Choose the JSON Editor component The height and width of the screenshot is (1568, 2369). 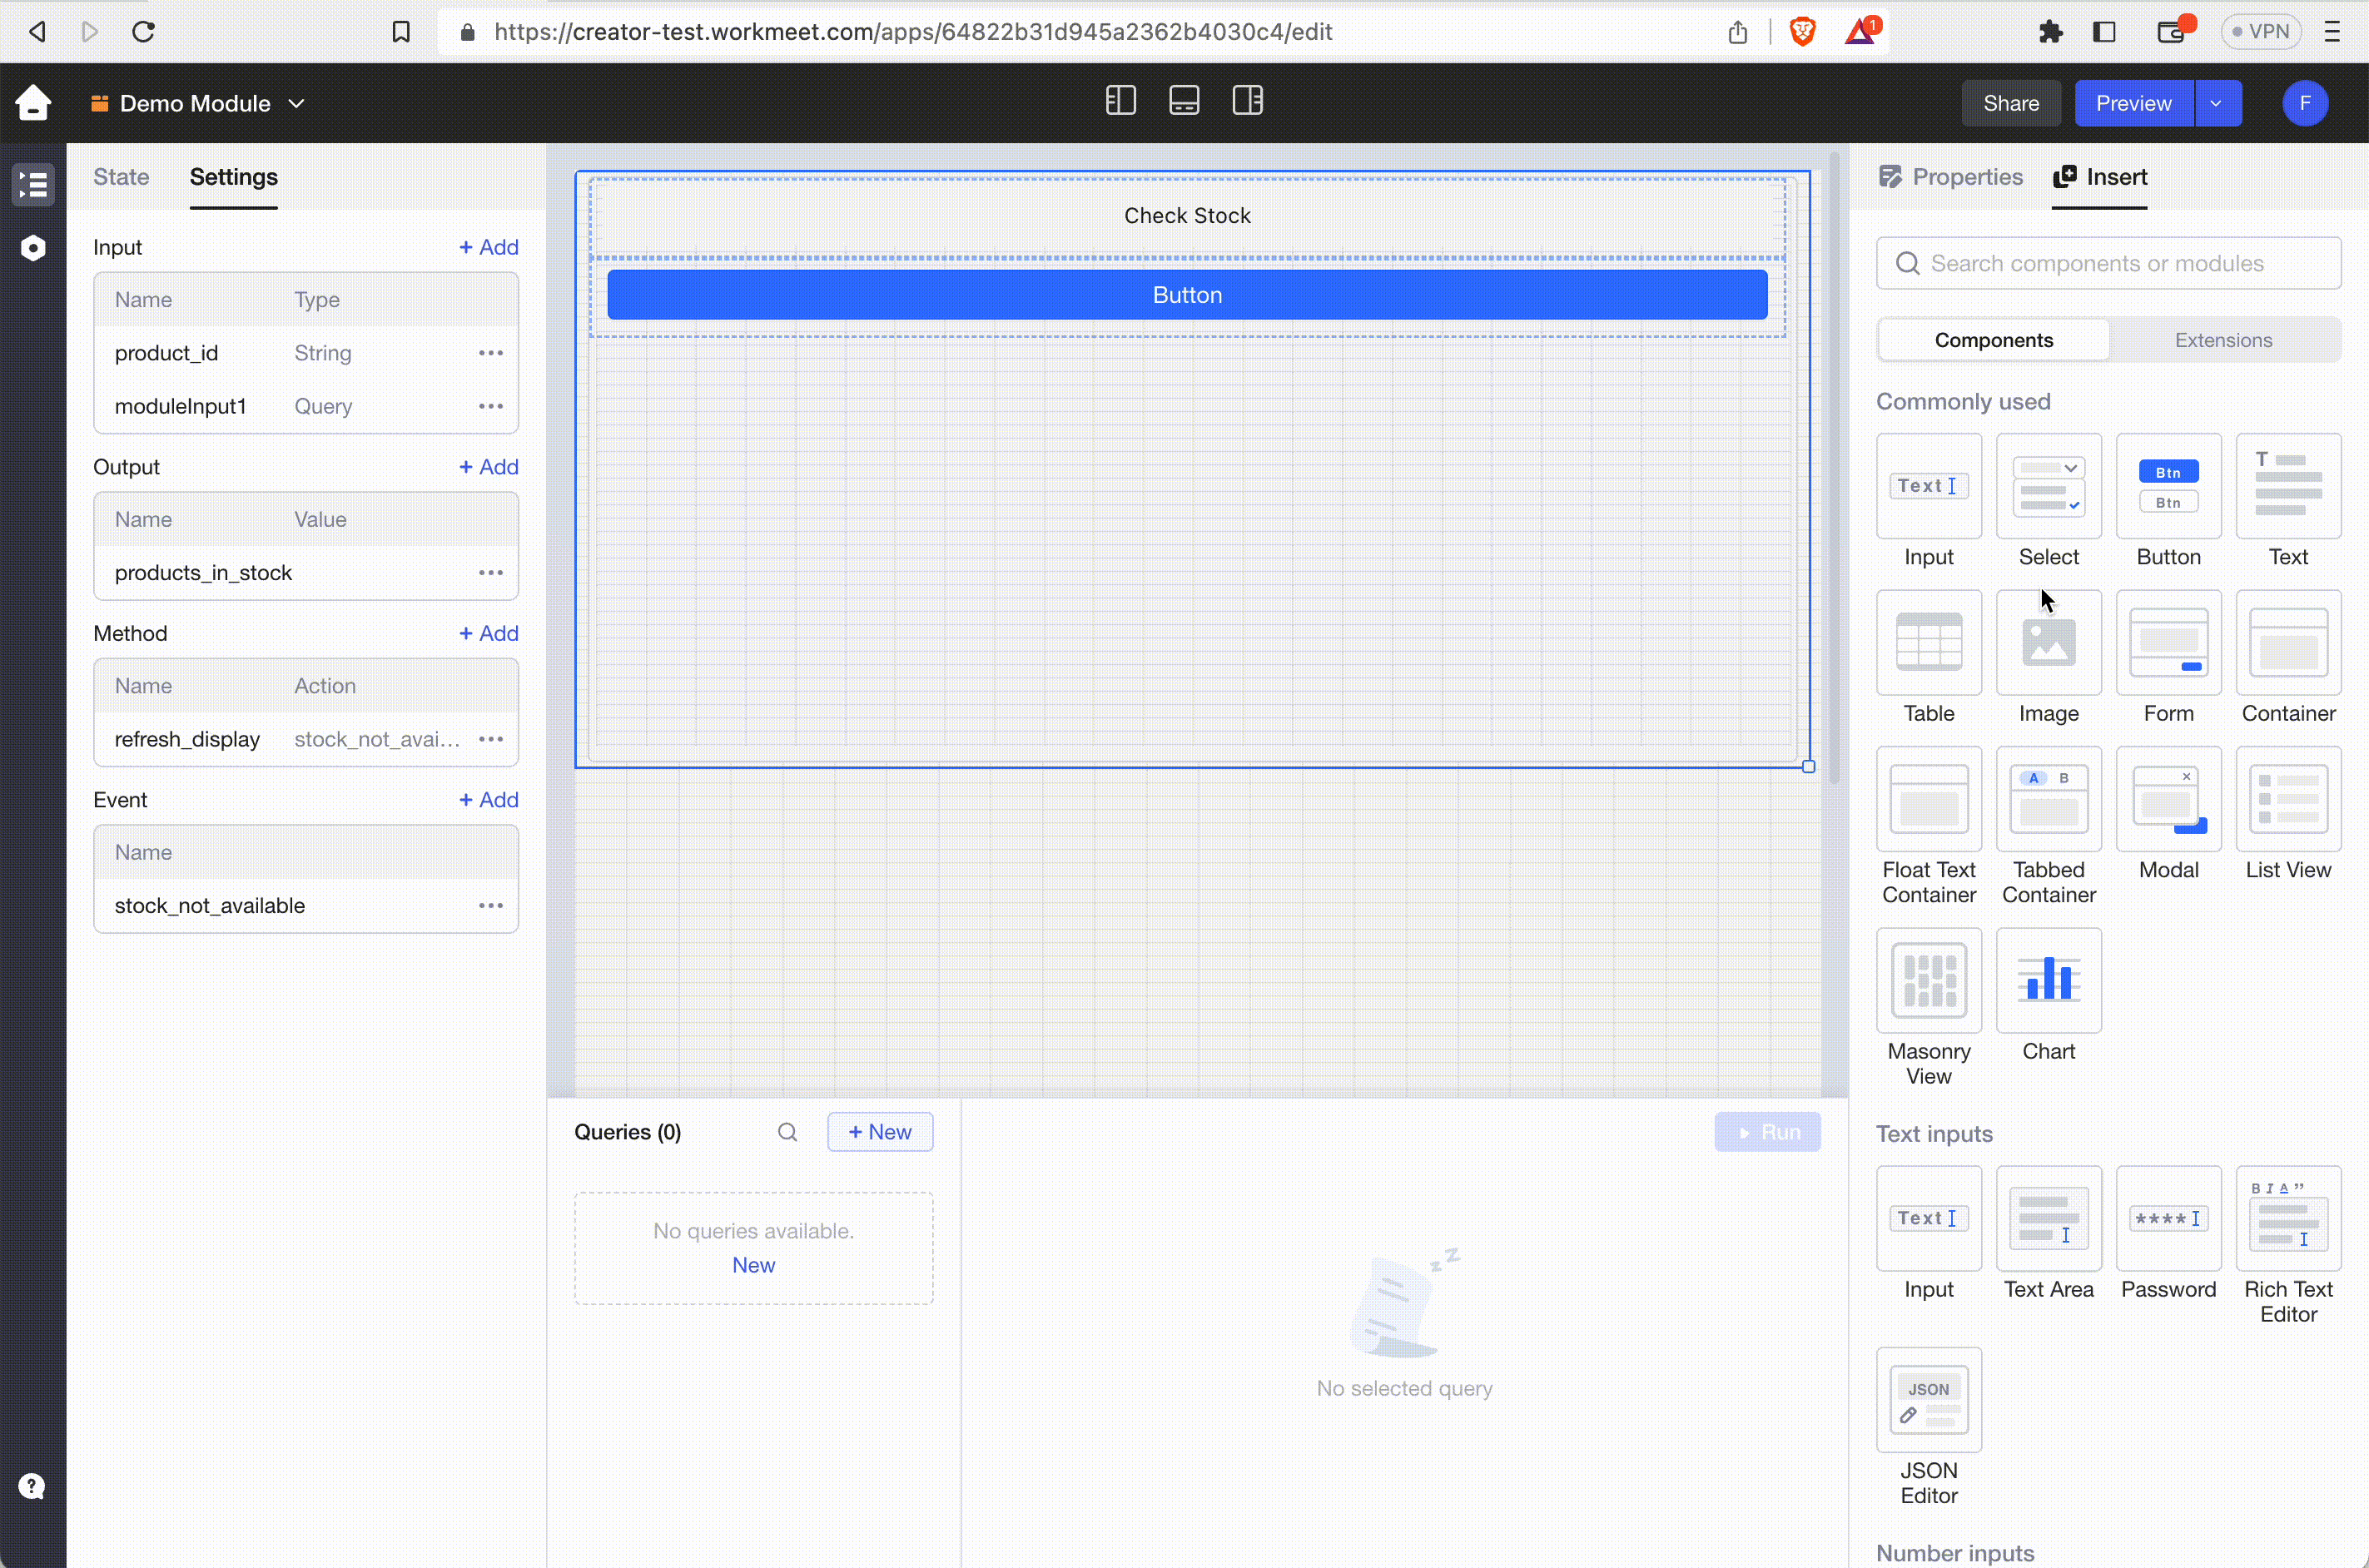tap(1928, 1400)
